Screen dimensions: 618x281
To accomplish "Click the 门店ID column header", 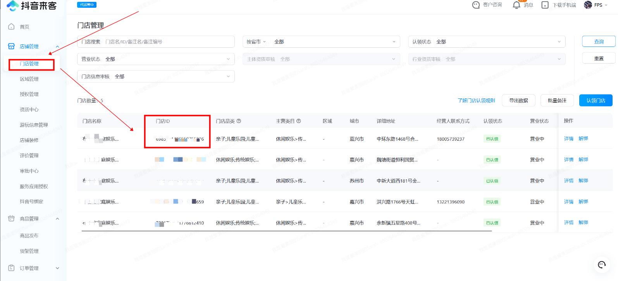I will [163, 121].
